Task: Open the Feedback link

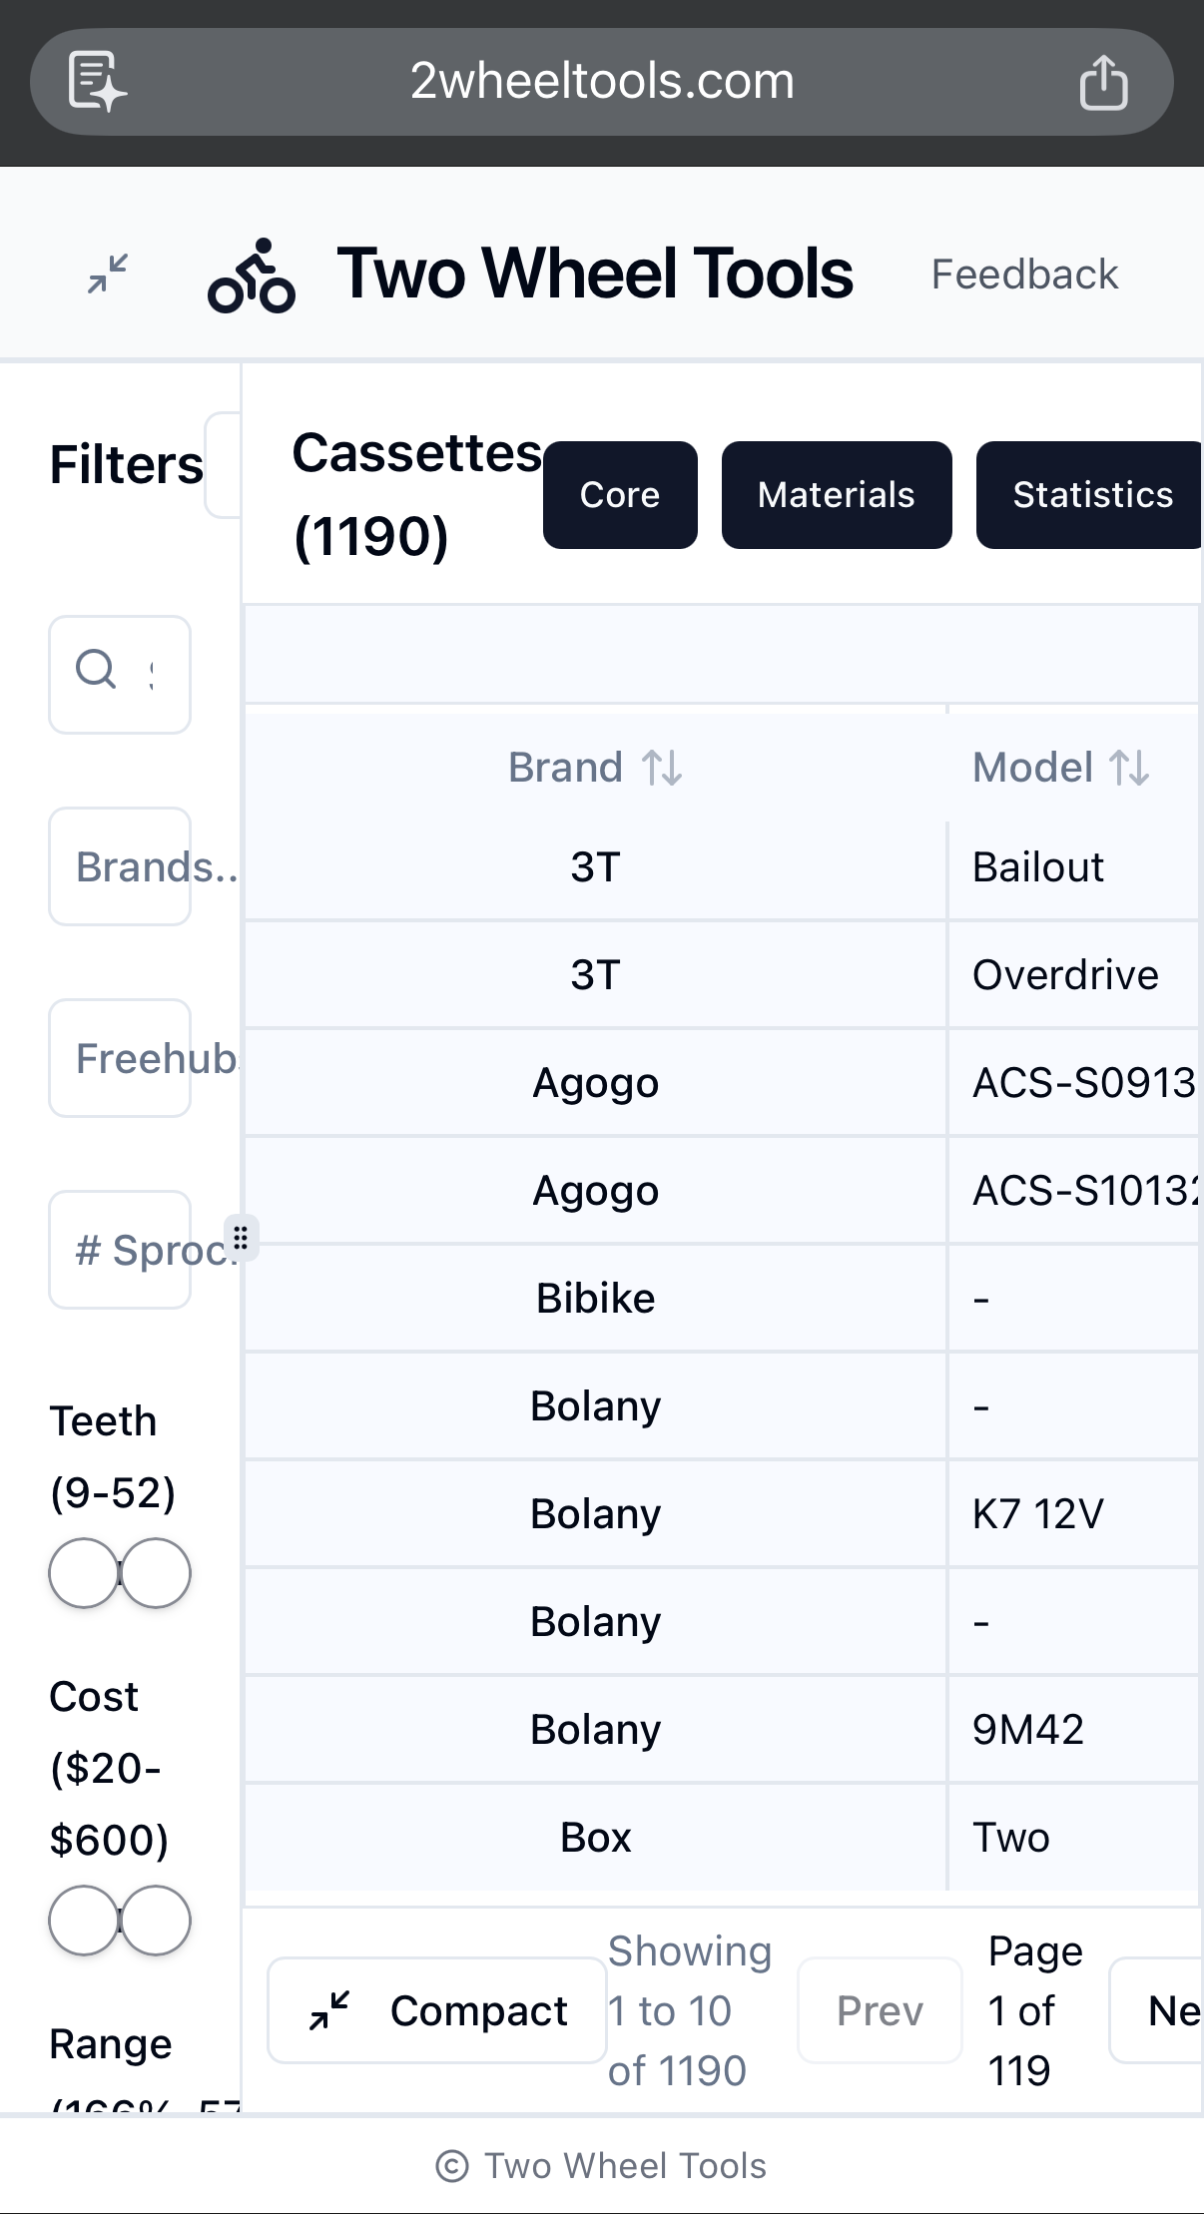Action: 1024,275
